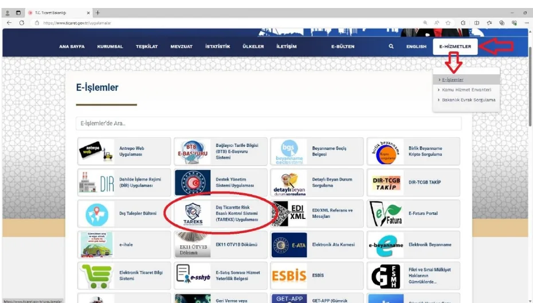Click the E-İşlemler'de Ara search field

(269, 123)
